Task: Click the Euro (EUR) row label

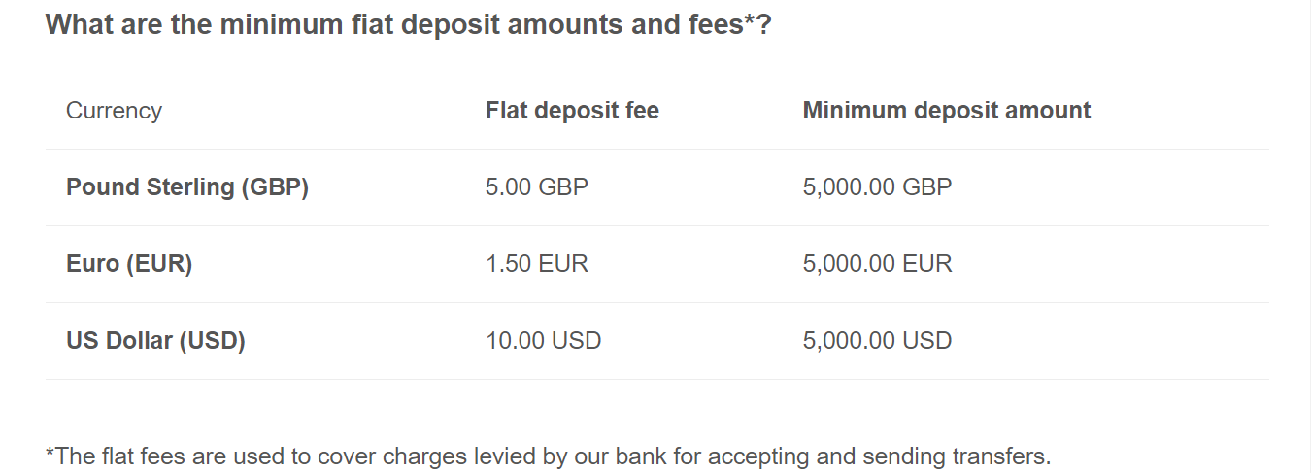Action: coord(129,264)
